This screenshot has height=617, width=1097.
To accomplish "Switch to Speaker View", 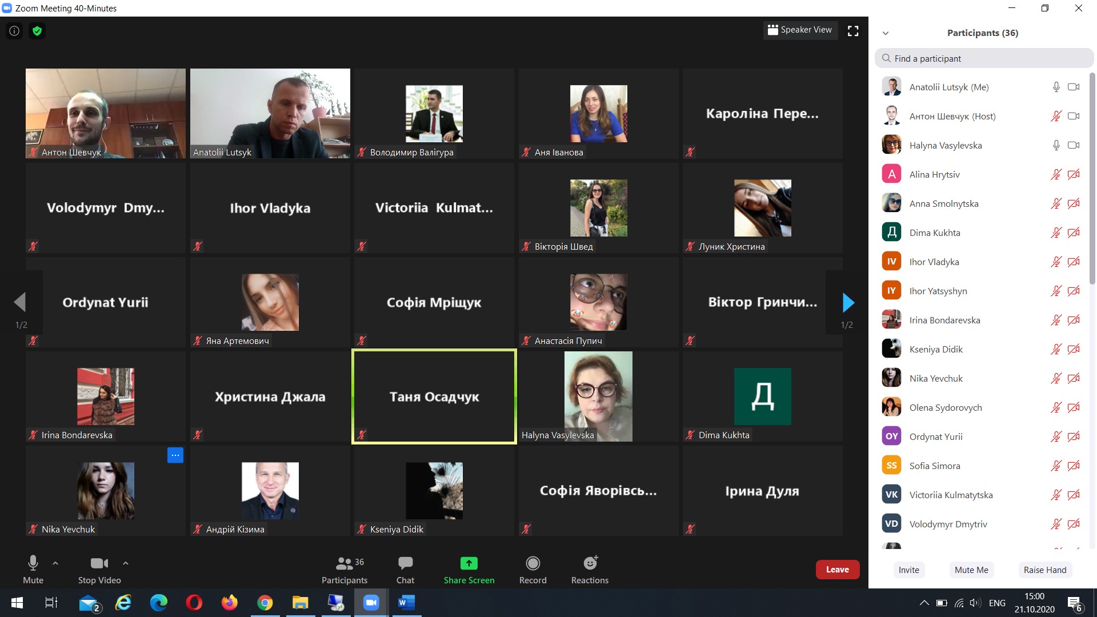I will pos(800,30).
